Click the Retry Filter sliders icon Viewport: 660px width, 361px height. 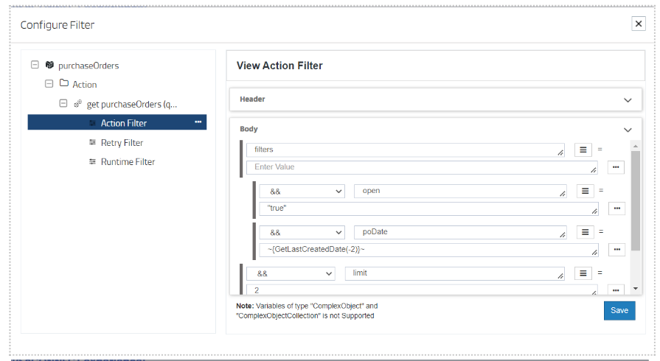[x=92, y=142]
